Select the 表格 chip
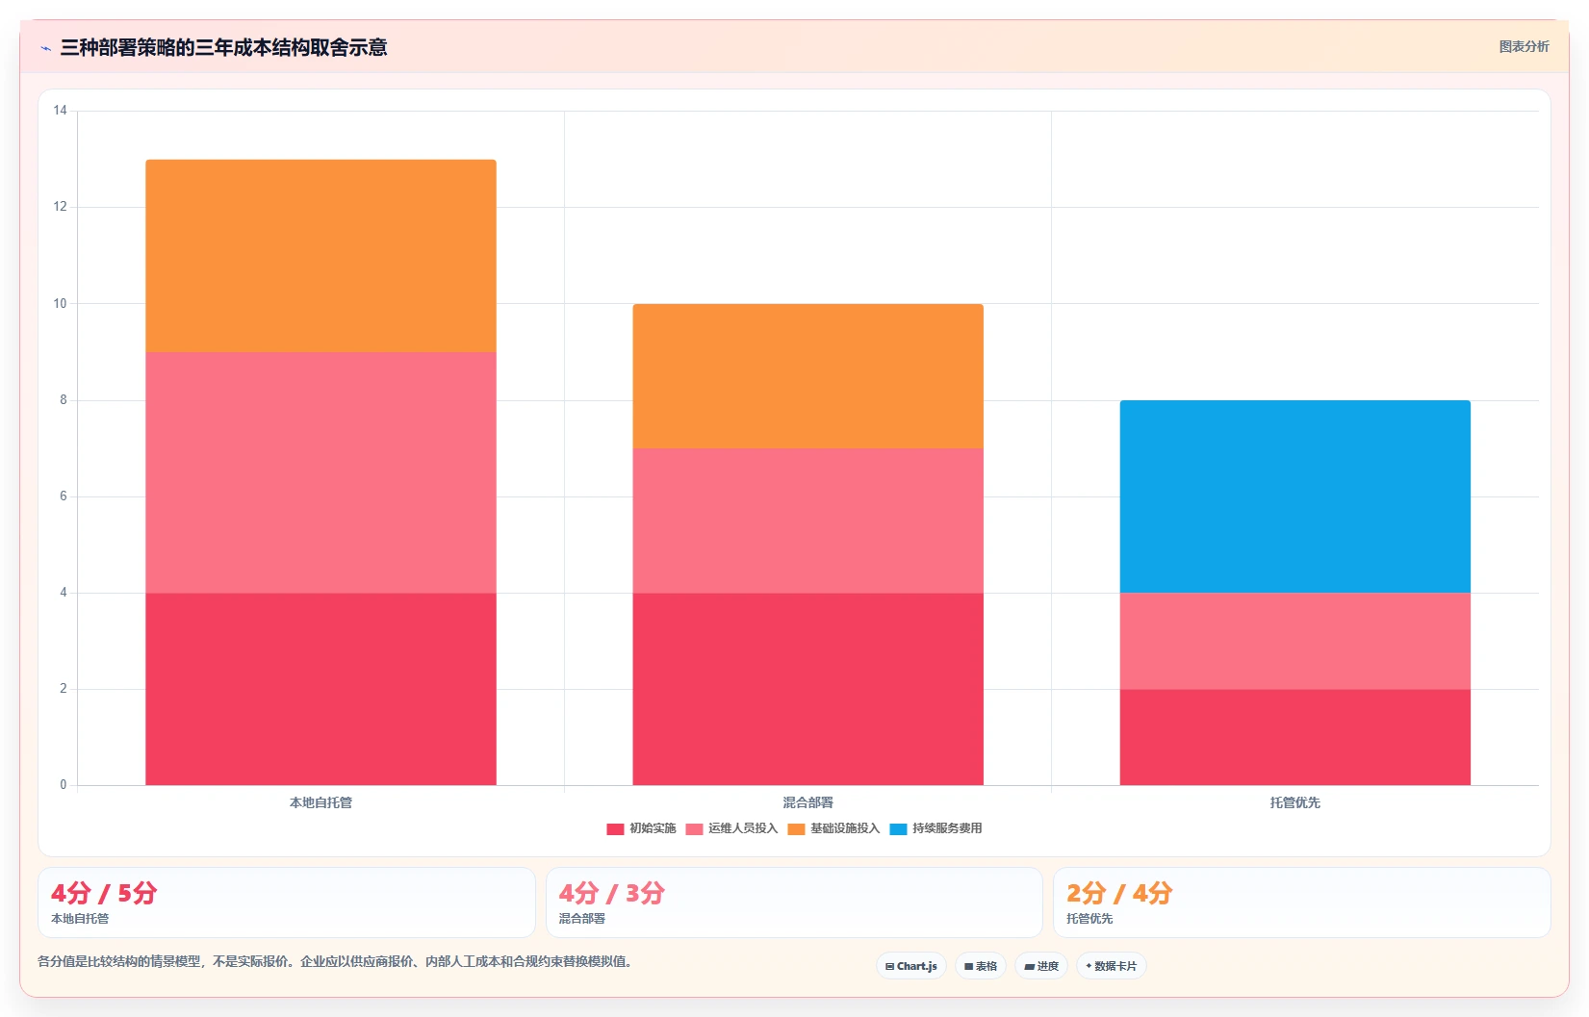1589x1017 pixels. (981, 966)
